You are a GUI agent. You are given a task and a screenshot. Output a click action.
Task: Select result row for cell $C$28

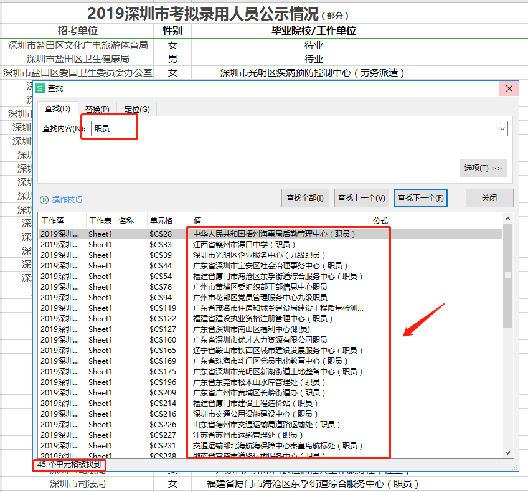[270, 234]
